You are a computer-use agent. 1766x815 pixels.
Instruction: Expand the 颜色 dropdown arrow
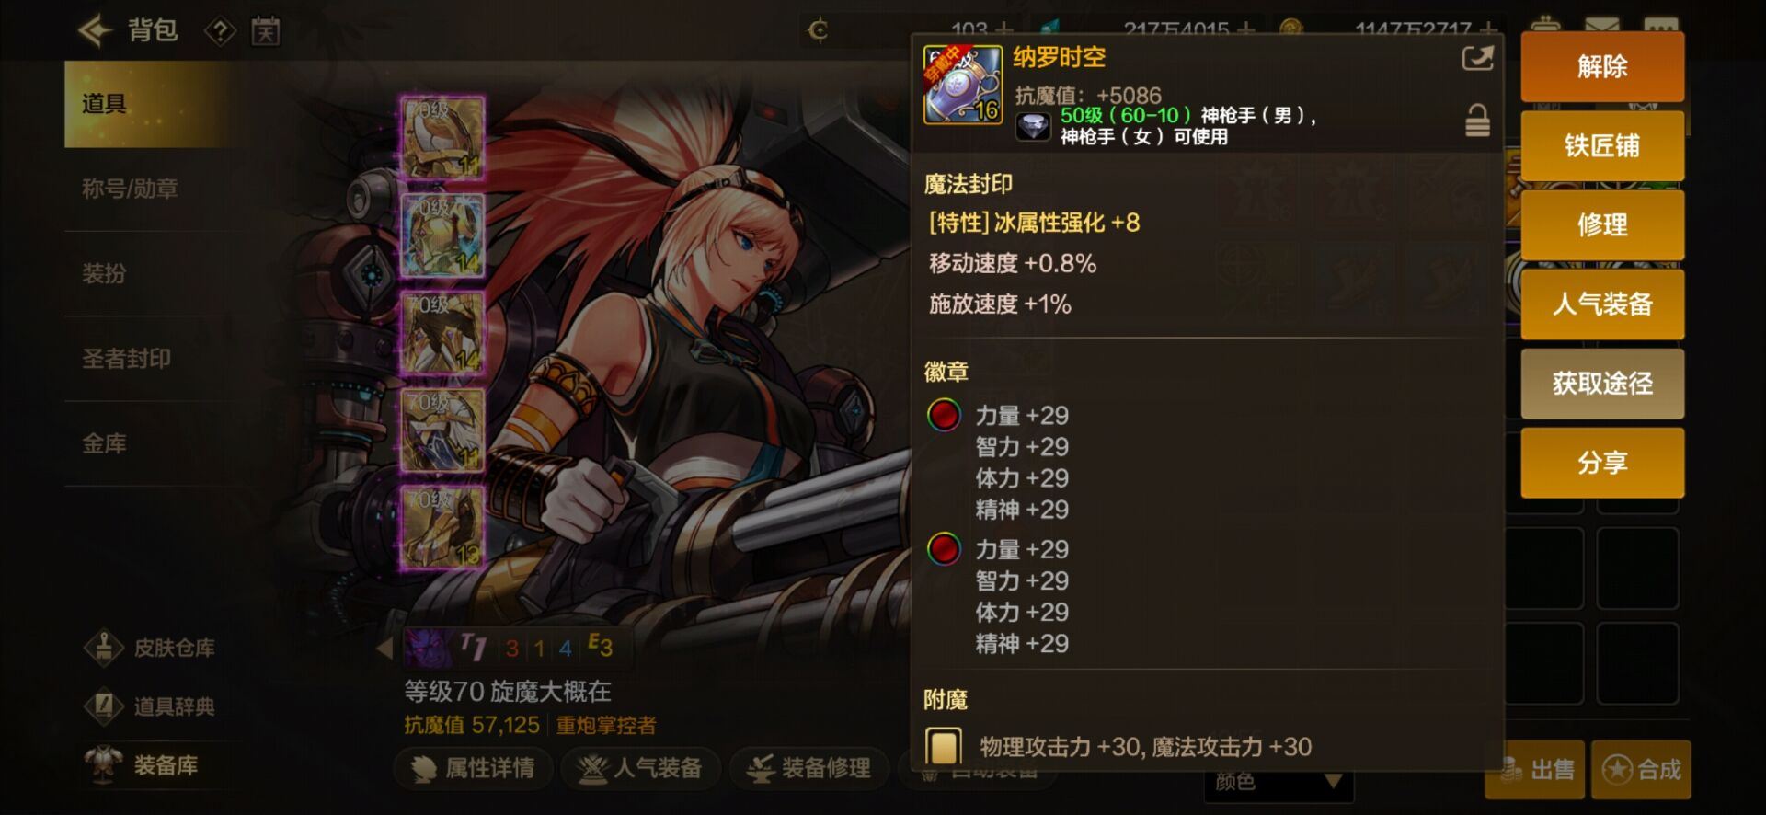pos(1333,783)
